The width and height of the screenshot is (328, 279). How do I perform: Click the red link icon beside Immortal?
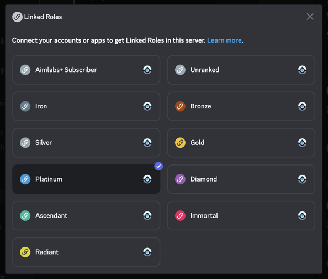180,216
